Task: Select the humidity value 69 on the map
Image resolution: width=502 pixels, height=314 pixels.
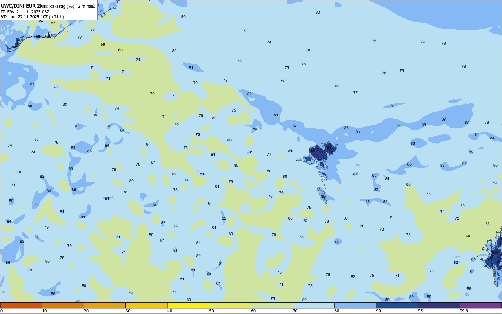Action: tap(468, 236)
